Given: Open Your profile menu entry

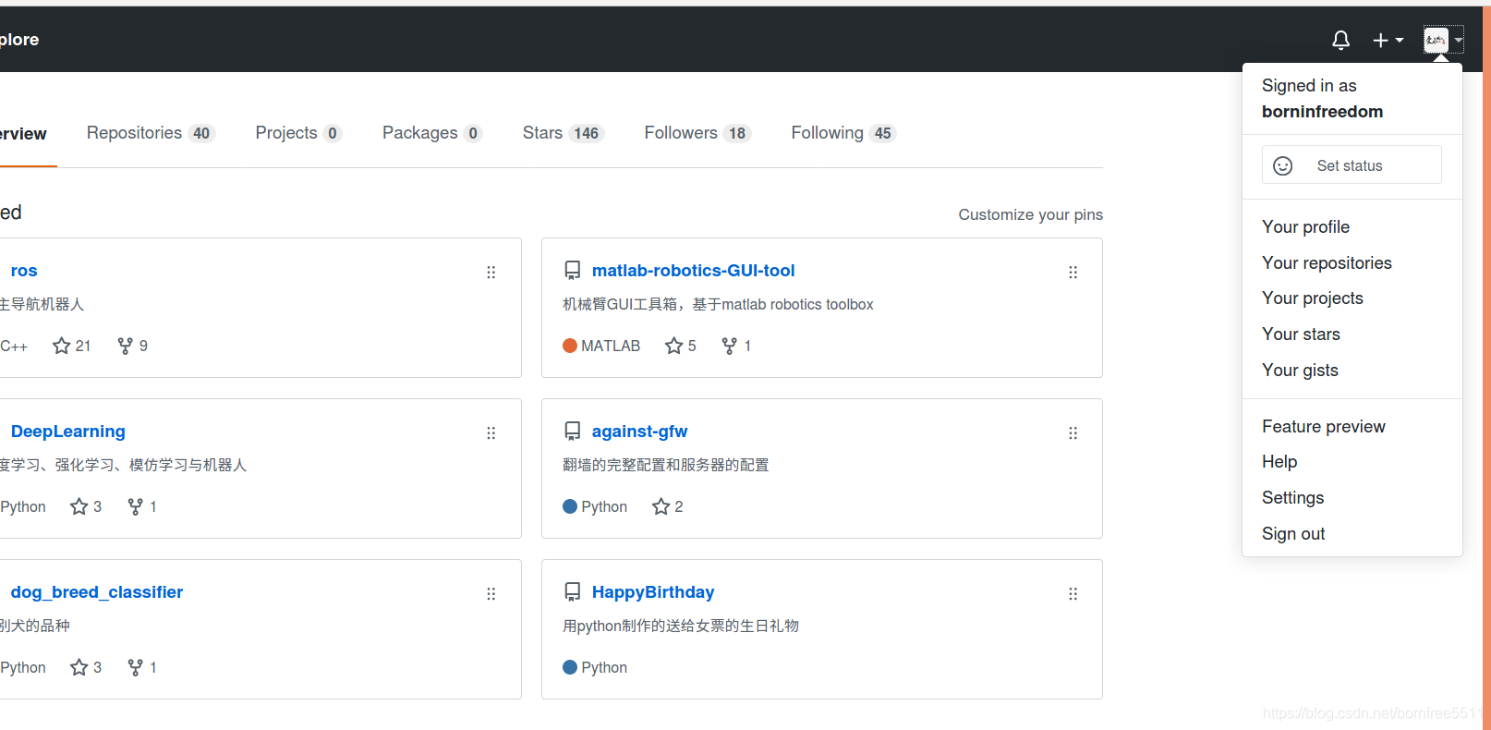Looking at the screenshot, I should [x=1305, y=226].
